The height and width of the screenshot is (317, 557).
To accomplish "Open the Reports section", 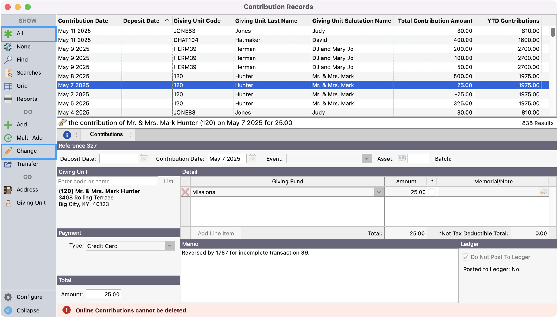I will tap(27, 99).
